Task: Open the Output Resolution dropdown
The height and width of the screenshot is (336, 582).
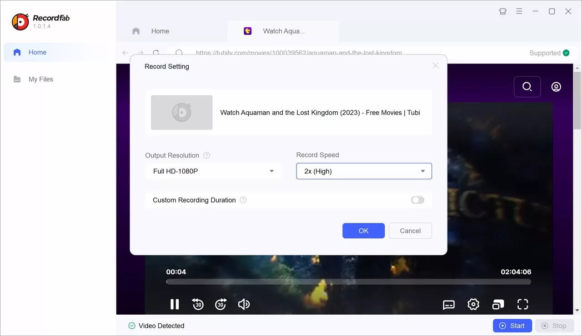Action: point(213,171)
